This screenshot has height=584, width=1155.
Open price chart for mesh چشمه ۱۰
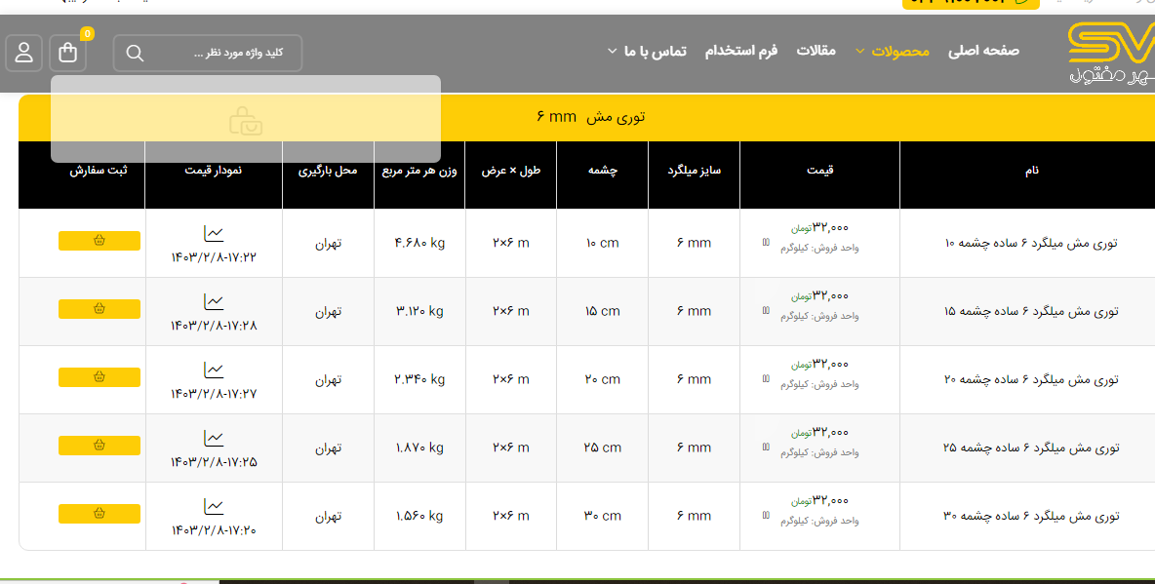(214, 233)
